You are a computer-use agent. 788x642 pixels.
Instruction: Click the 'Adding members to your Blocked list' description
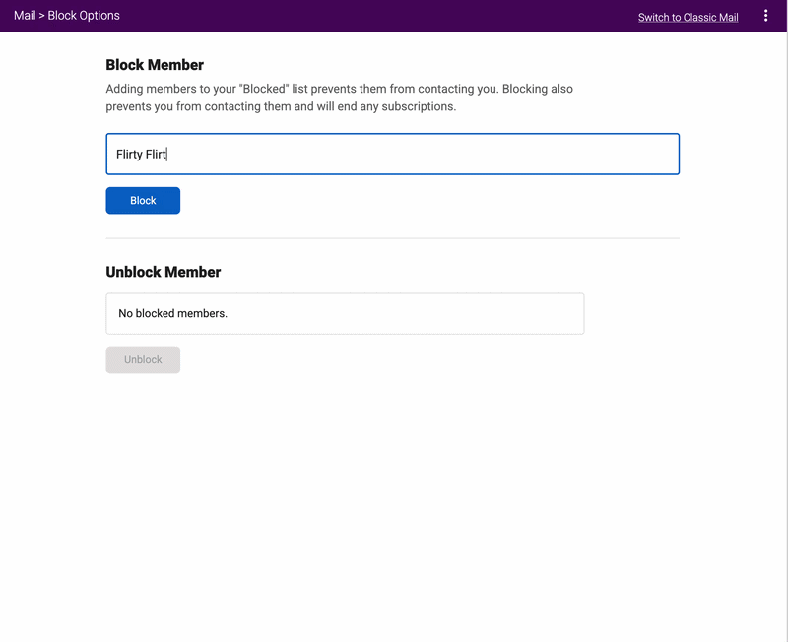[x=339, y=97]
